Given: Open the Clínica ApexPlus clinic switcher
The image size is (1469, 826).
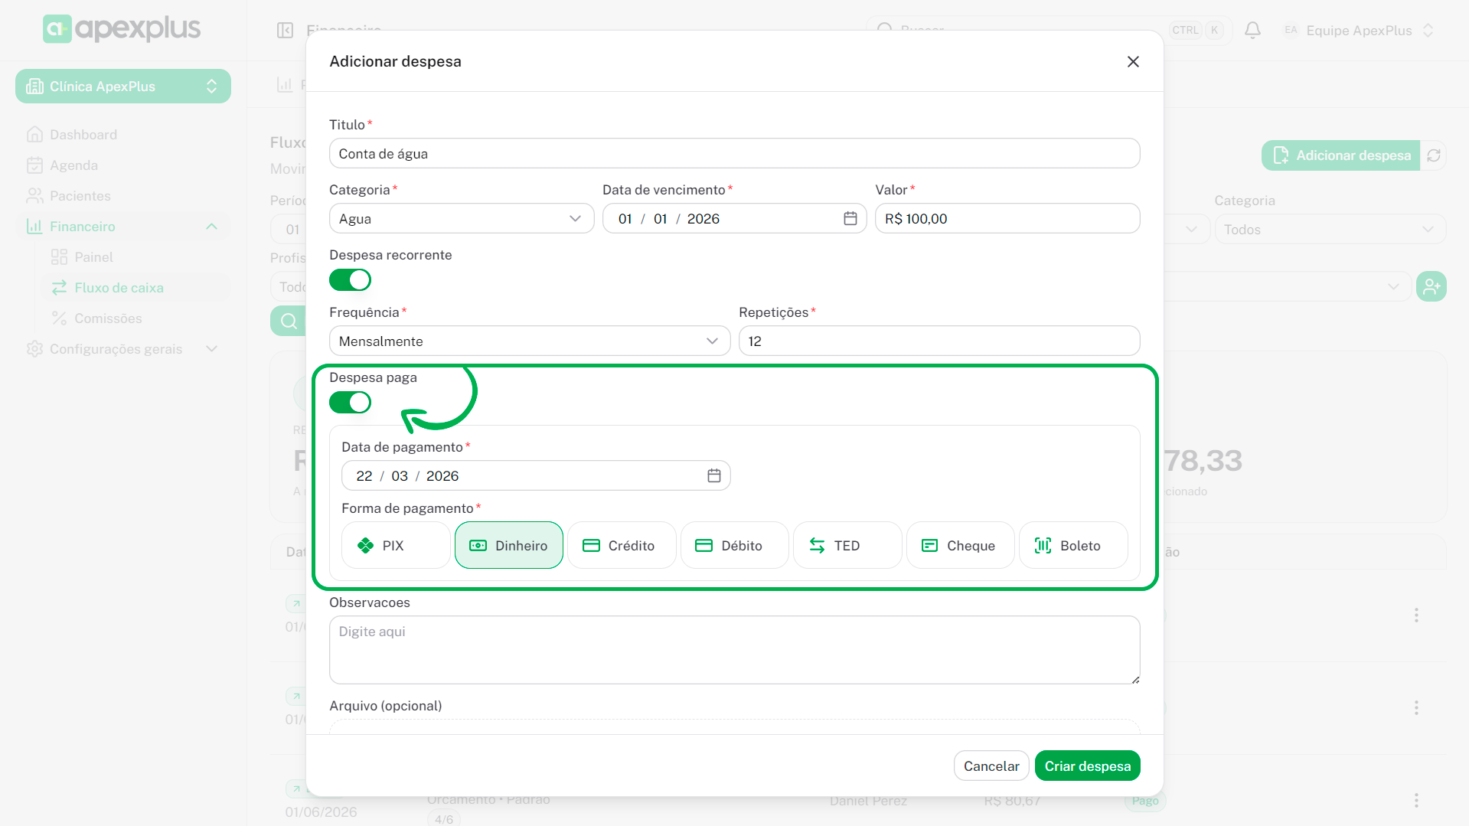Looking at the screenshot, I should coord(123,87).
